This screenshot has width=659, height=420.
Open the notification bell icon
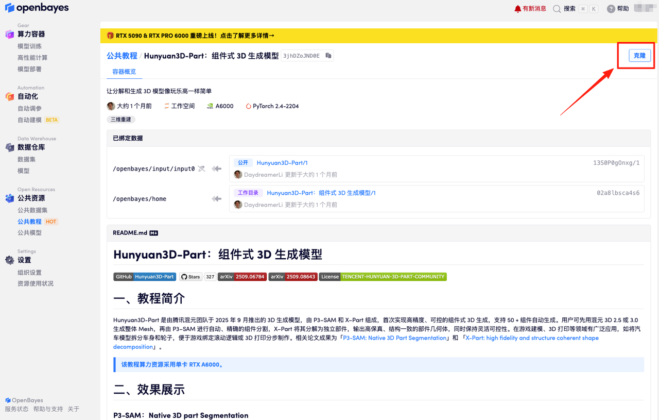click(x=517, y=9)
